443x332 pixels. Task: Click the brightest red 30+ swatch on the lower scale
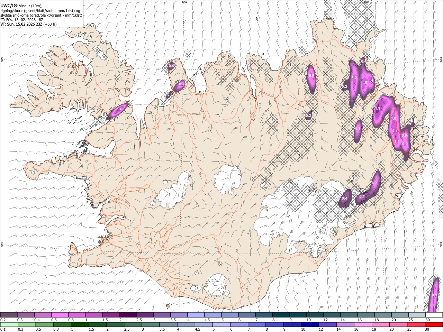434,324
